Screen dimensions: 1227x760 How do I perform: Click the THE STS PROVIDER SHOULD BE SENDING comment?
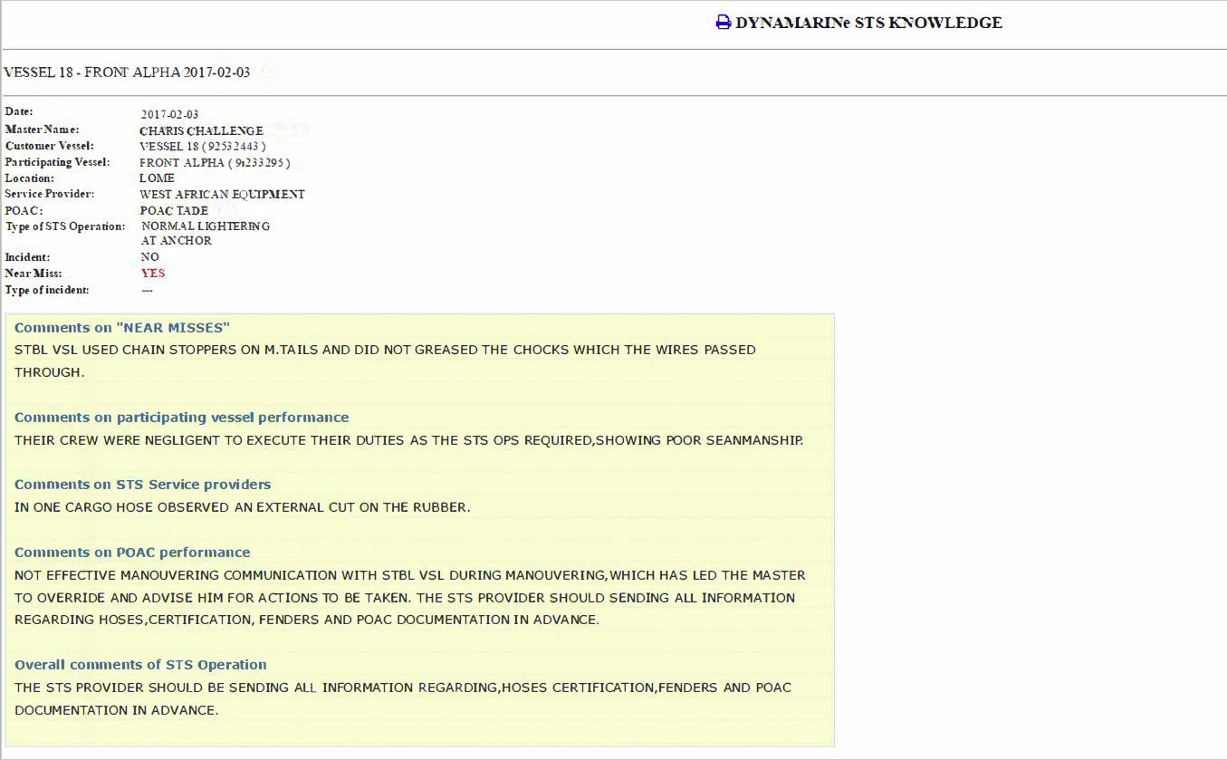click(402, 698)
